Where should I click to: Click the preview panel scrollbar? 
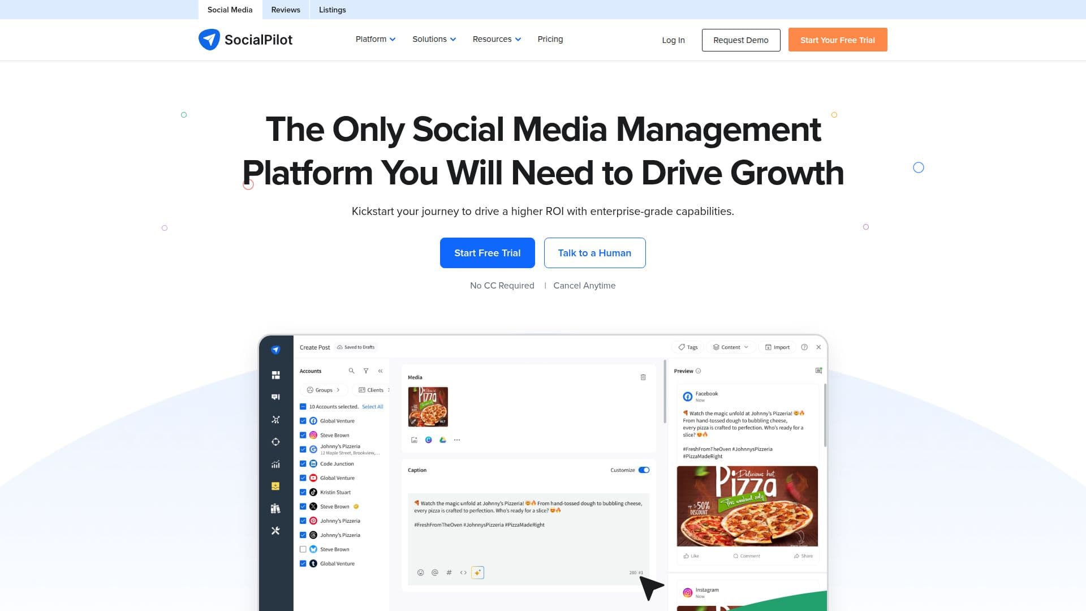[825, 416]
